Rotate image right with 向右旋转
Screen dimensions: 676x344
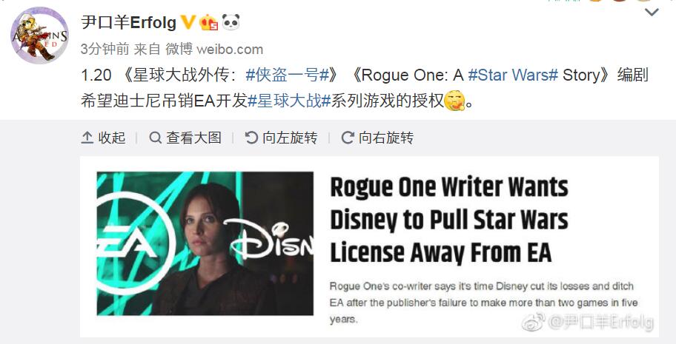pyautogui.click(x=377, y=138)
